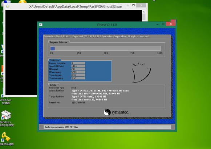Click the Symantec Ghost 11.0.1 copyright header
Viewport: 211px width, 149px height.
point(97,37)
